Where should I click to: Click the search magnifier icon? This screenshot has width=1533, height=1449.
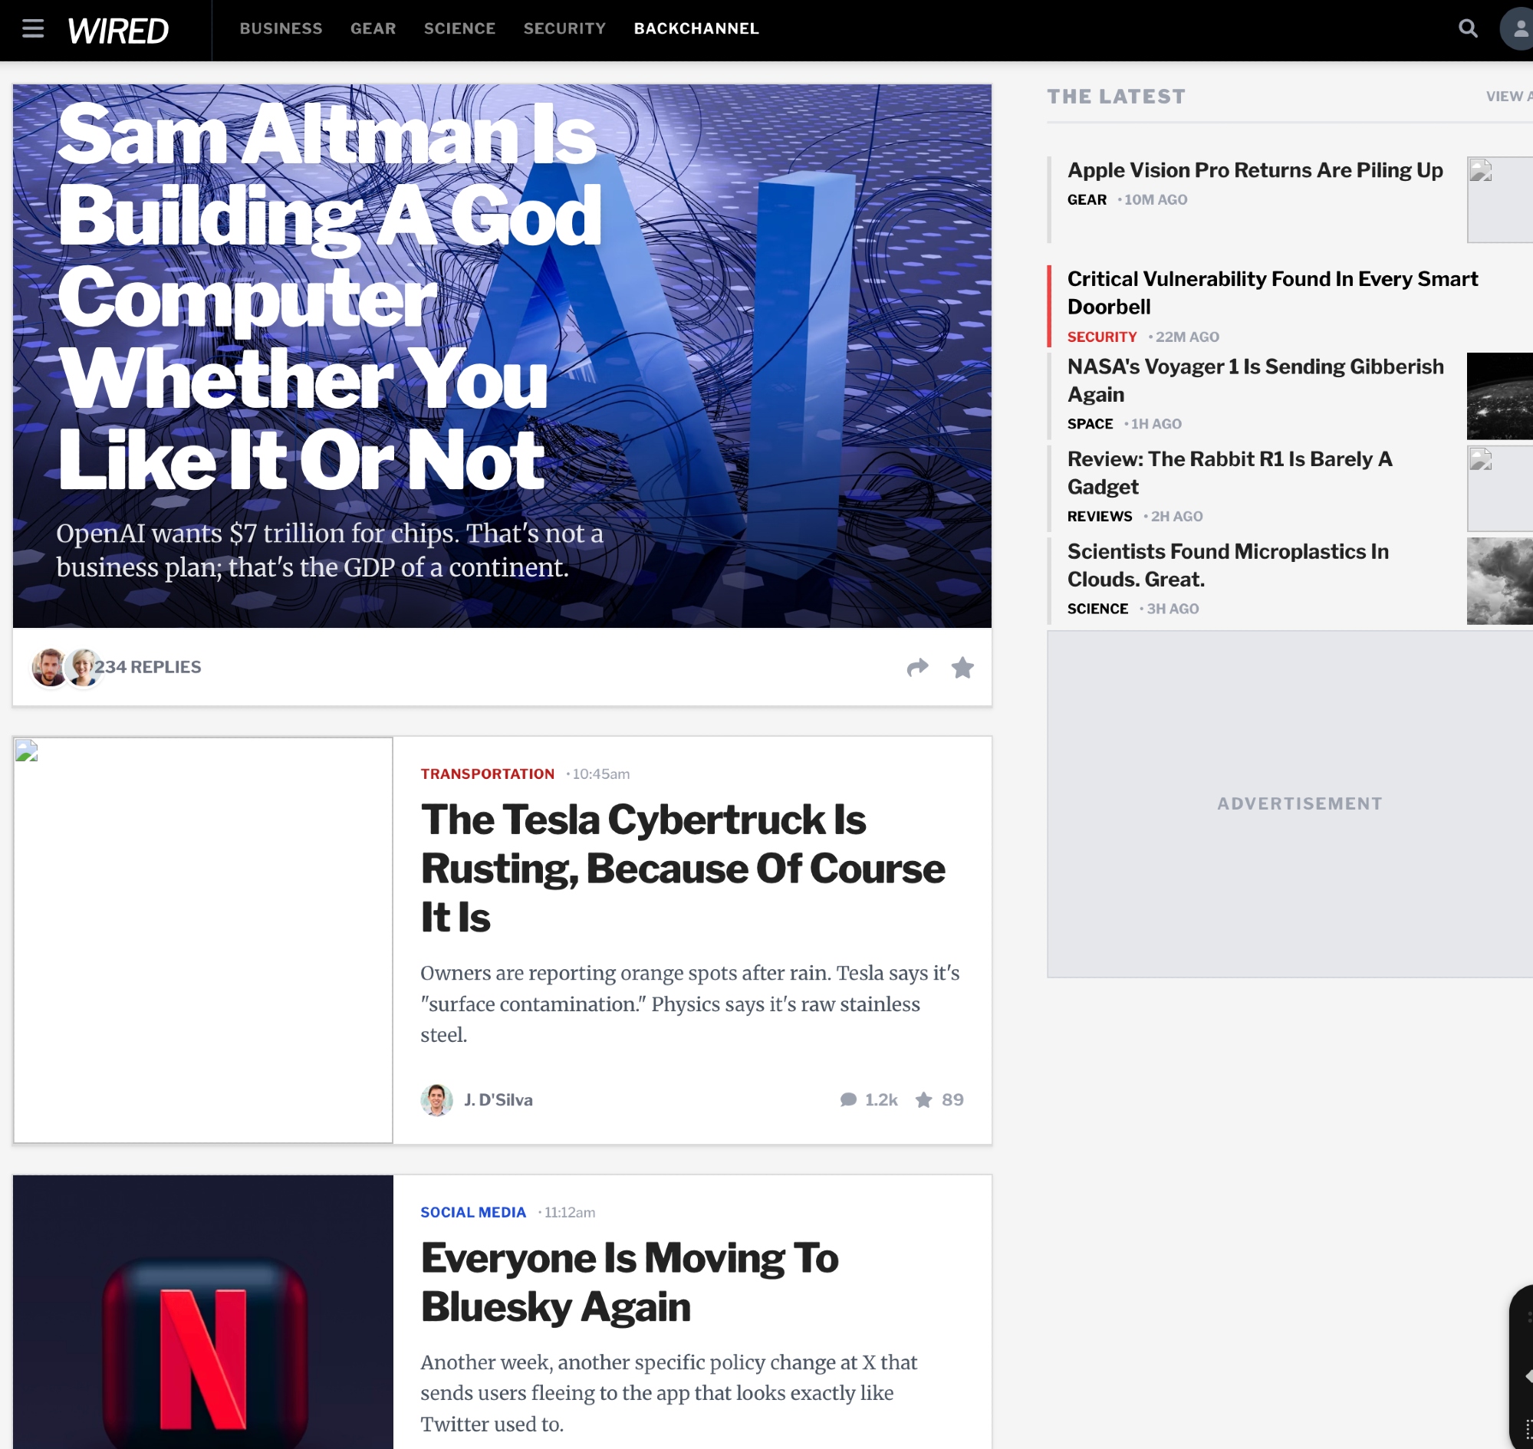1467,29
